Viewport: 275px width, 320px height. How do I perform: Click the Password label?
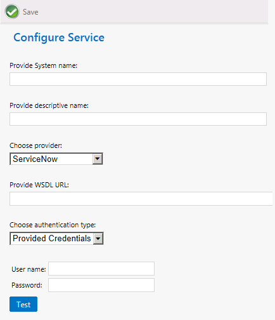pos(27,285)
